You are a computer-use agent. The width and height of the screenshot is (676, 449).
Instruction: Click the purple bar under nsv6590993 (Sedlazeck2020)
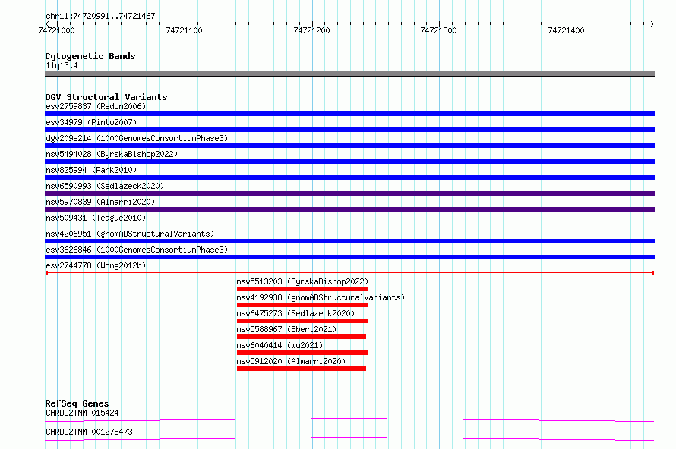349,193
